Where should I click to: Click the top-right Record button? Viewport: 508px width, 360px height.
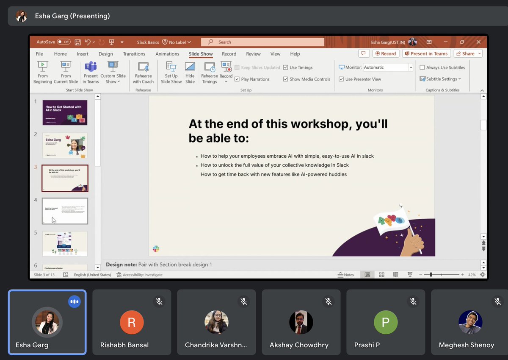(x=385, y=54)
